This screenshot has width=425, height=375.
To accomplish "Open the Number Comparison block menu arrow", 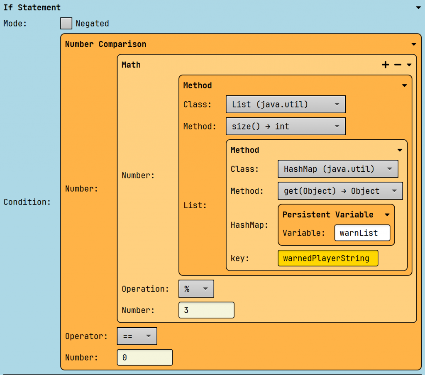I will coord(414,44).
